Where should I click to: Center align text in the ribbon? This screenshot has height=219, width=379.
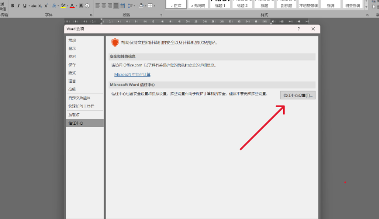pos(104,6)
